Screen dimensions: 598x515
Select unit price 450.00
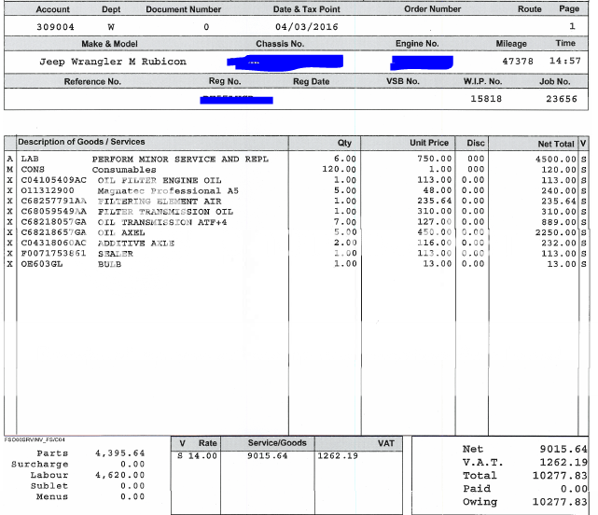(x=435, y=232)
